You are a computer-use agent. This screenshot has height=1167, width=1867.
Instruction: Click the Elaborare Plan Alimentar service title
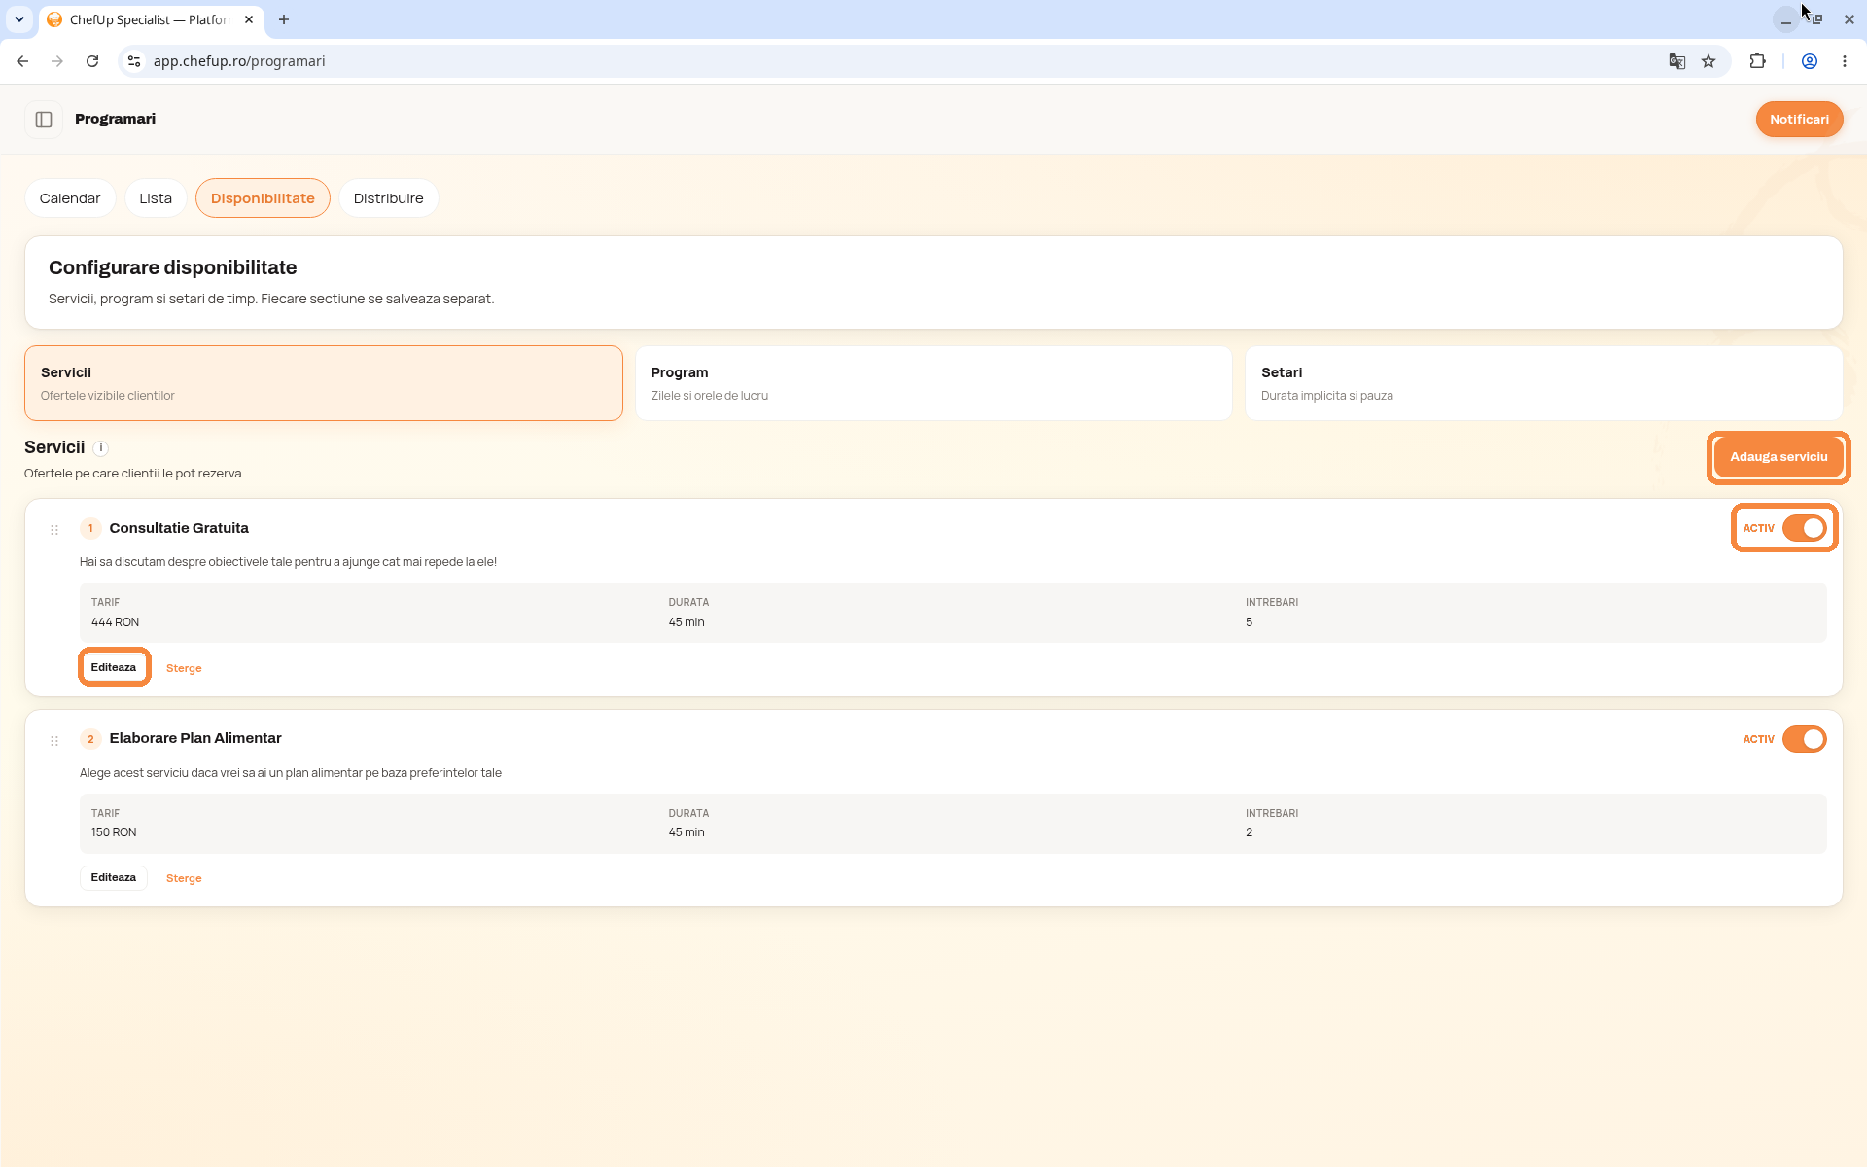(195, 738)
